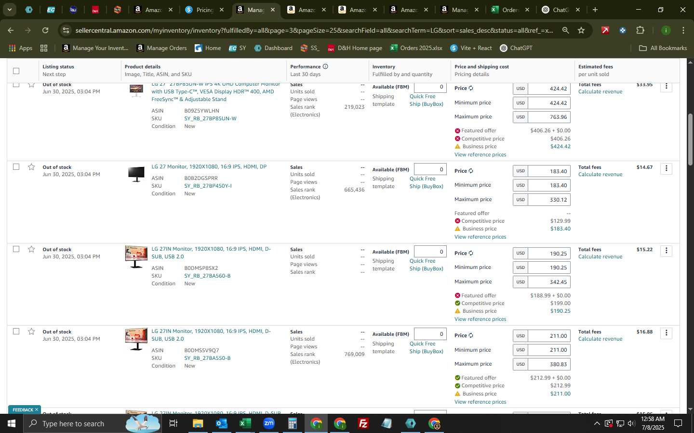694x433 pixels.
Task: Close the FEEDBACK badge
Action: (36, 409)
